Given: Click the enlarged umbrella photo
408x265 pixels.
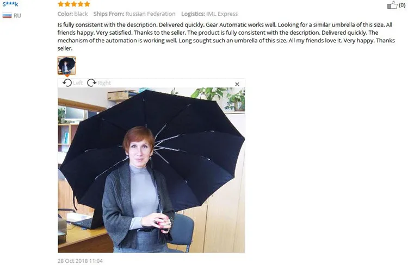Looking at the screenshot, I should pos(151,170).
